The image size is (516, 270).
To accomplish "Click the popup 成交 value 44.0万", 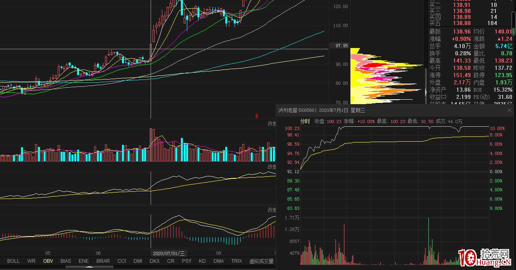I will point(455,121).
